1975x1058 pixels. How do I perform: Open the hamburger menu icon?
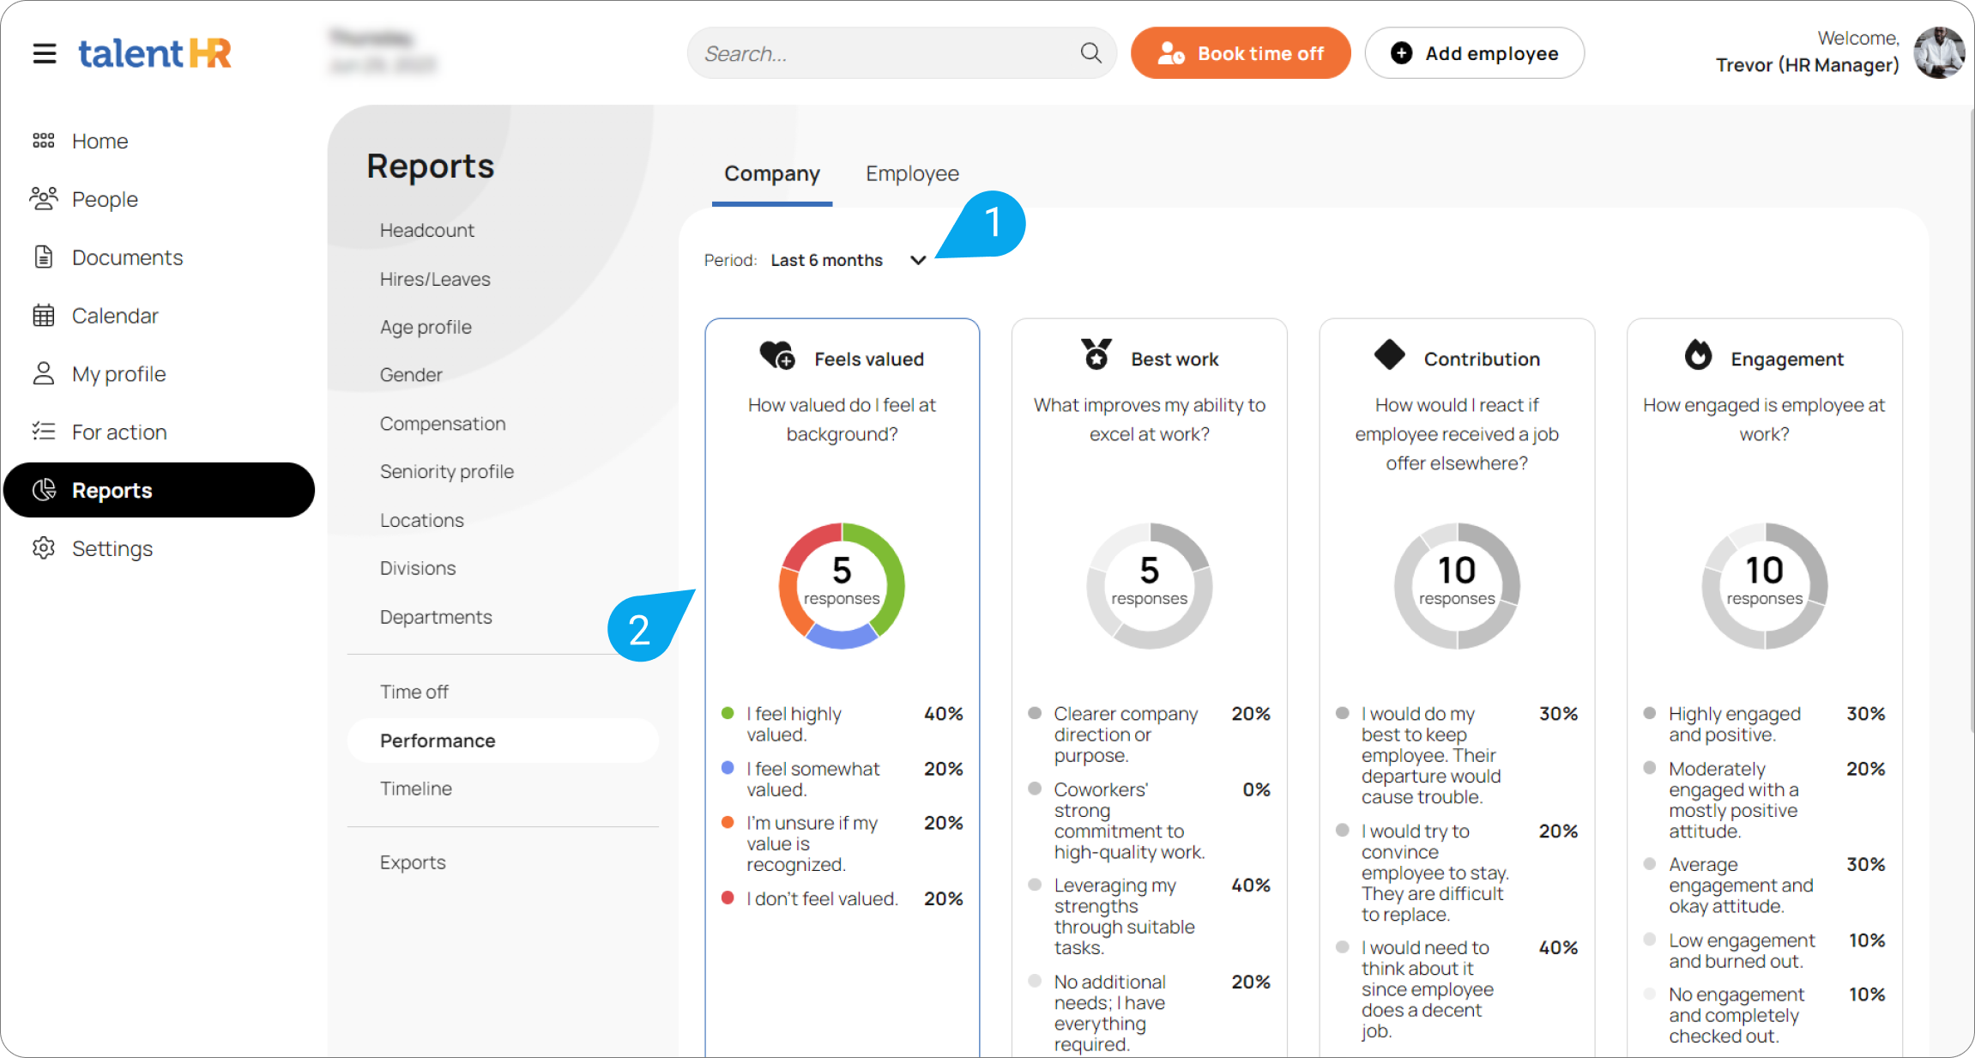click(x=45, y=53)
